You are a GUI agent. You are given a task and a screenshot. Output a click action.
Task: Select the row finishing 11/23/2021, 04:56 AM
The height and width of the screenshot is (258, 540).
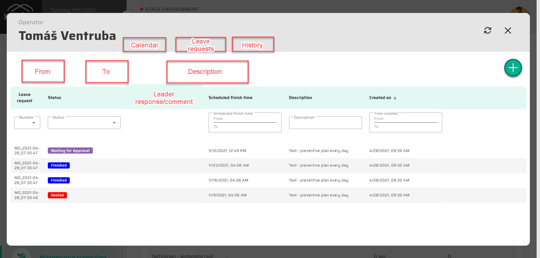click(228, 165)
